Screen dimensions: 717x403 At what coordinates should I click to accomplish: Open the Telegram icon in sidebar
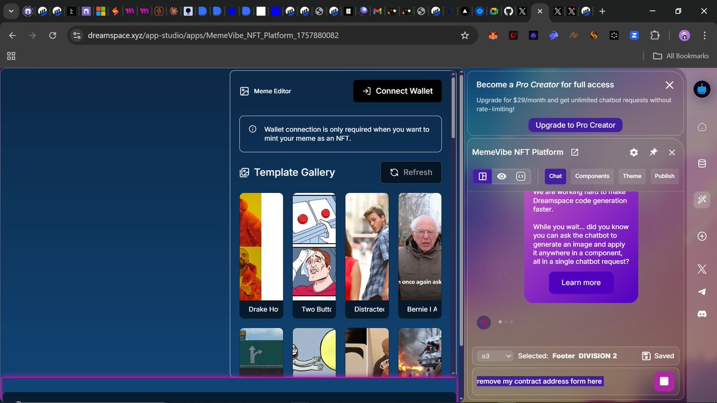click(x=702, y=291)
